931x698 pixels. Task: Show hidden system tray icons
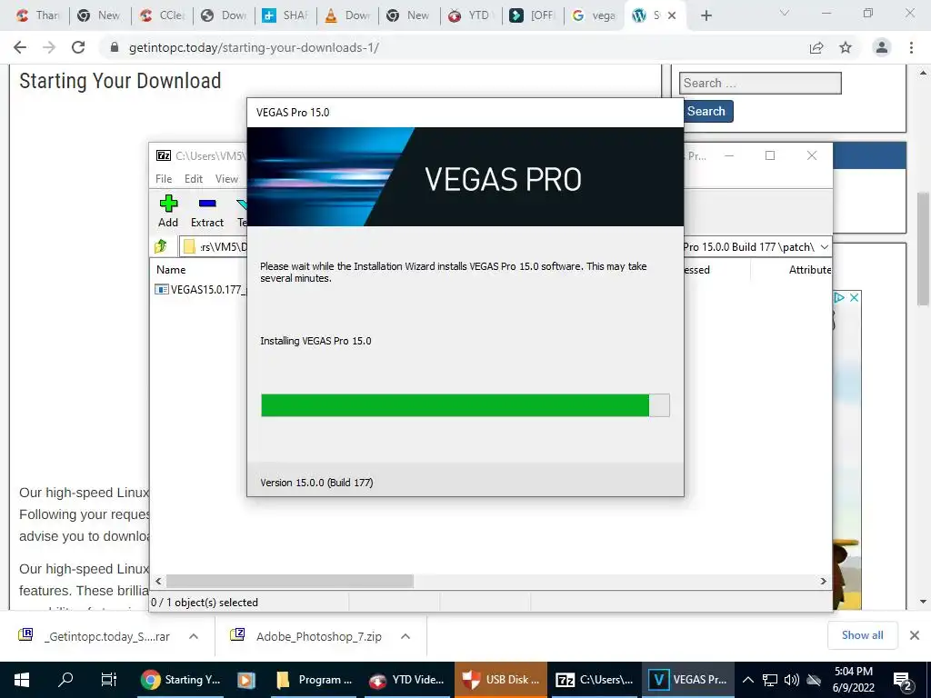point(748,680)
